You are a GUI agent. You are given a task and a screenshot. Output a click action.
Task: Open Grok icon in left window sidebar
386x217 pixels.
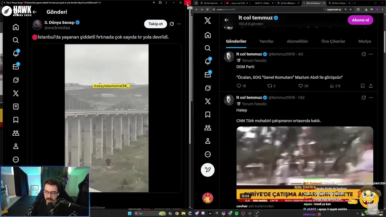[x=16, y=80]
